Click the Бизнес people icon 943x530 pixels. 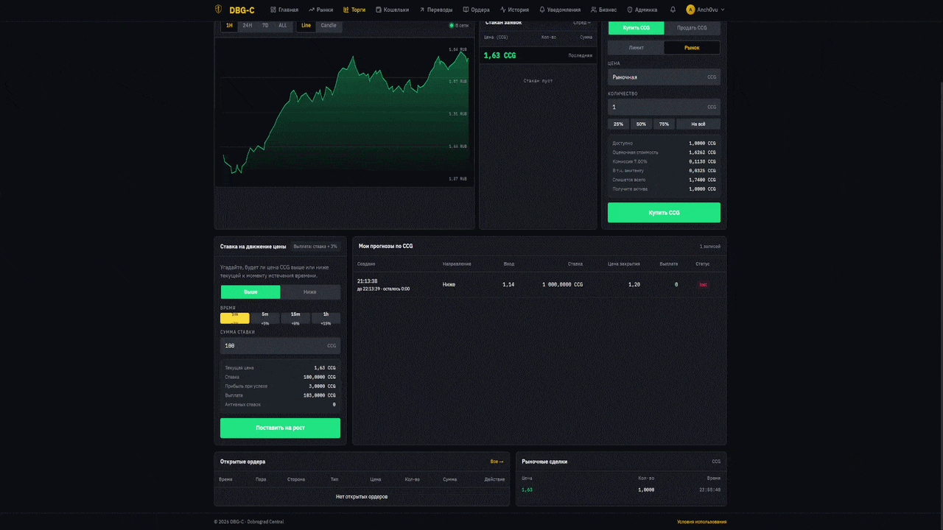pos(594,10)
